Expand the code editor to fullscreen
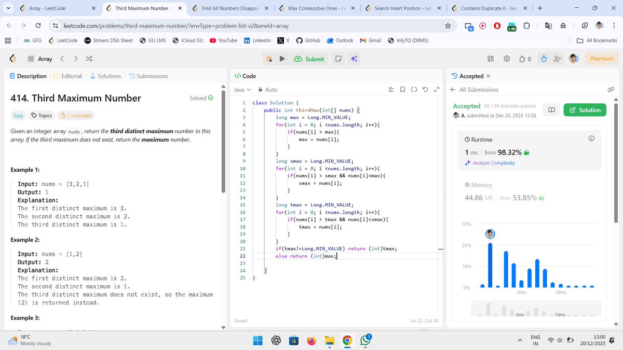 pos(437,90)
